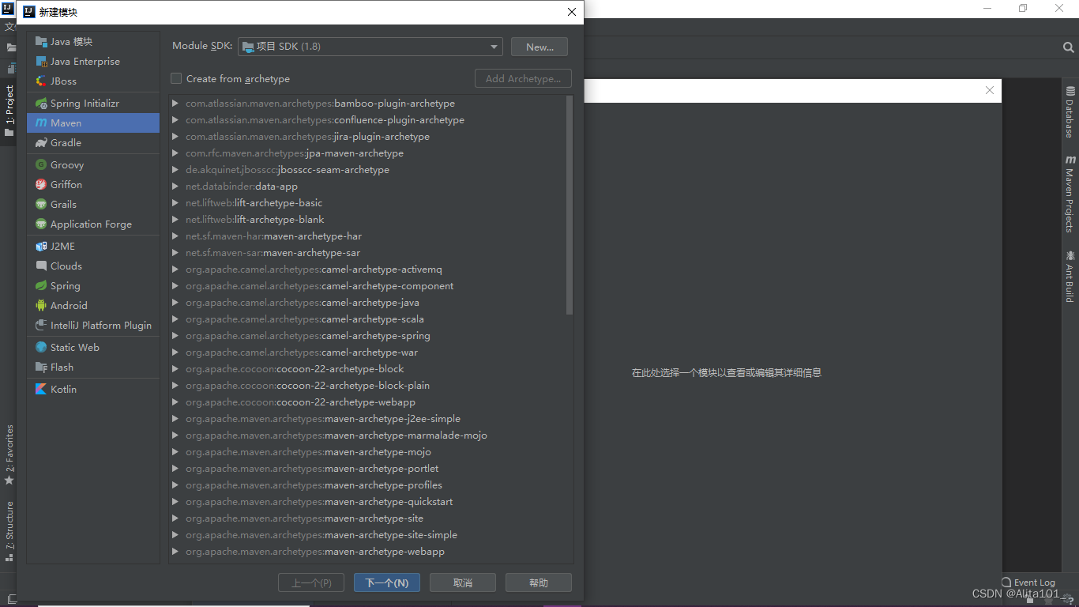Open the Structure tool window tab
The height and width of the screenshot is (607, 1079).
pos(9,530)
